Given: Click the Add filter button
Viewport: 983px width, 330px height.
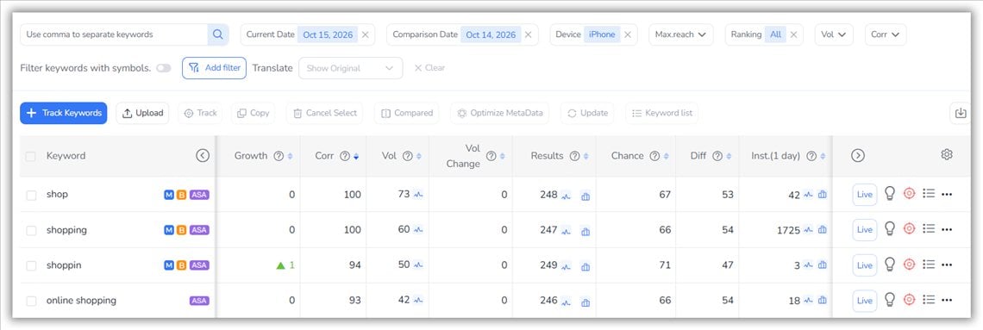Looking at the screenshot, I should coord(215,67).
